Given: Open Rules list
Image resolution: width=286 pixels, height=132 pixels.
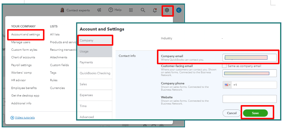Looking at the screenshot, I should [x=54, y=80].
